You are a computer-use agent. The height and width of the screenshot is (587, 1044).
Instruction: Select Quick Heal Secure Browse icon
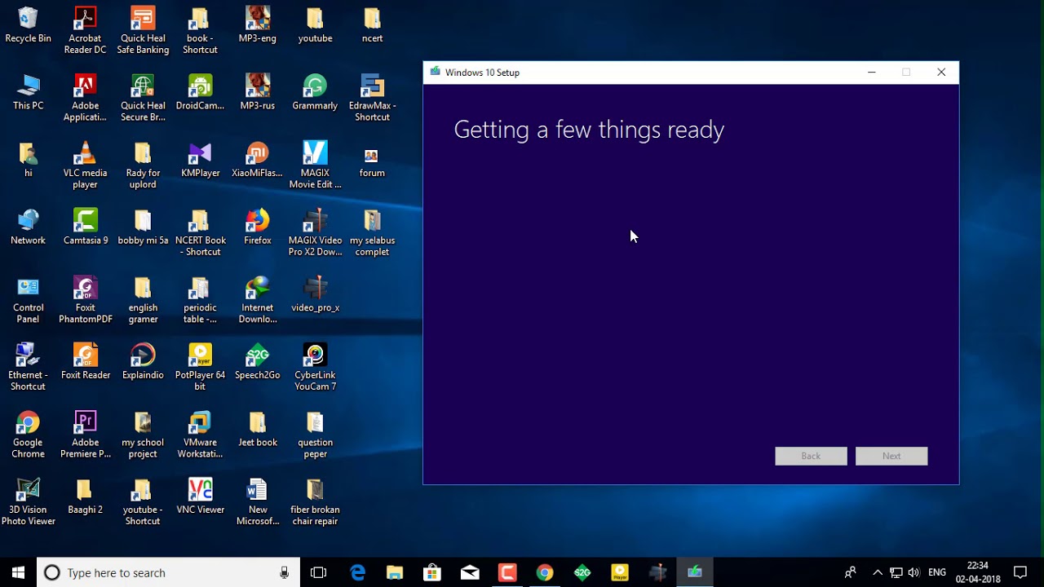pos(143,98)
